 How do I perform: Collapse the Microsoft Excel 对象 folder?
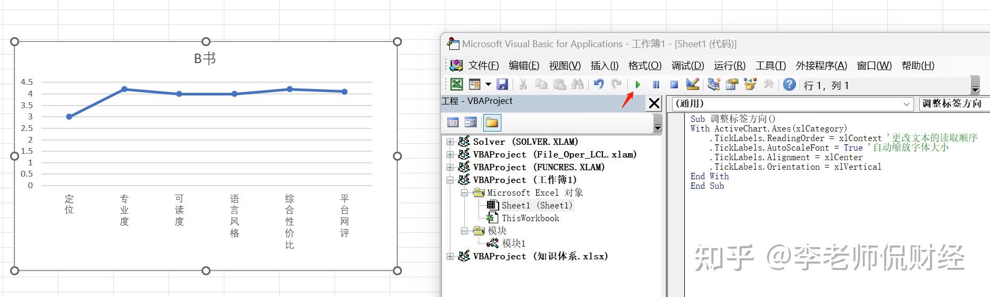pos(464,193)
